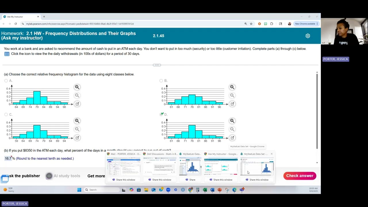Switch to the Ask My Instructor browser tab
The width and height of the screenshot is (368, 207).
click(x=22, y=17)
